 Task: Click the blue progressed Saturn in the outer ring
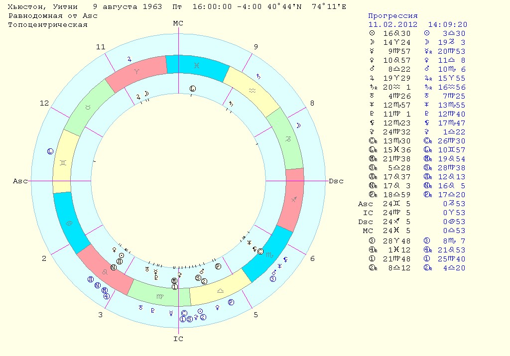258,76
